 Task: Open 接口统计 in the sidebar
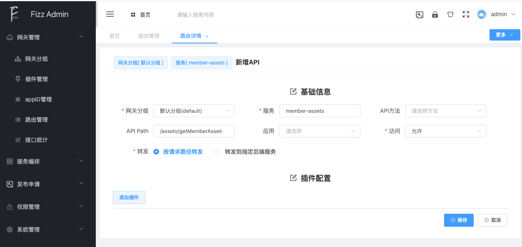pos(37,140)
